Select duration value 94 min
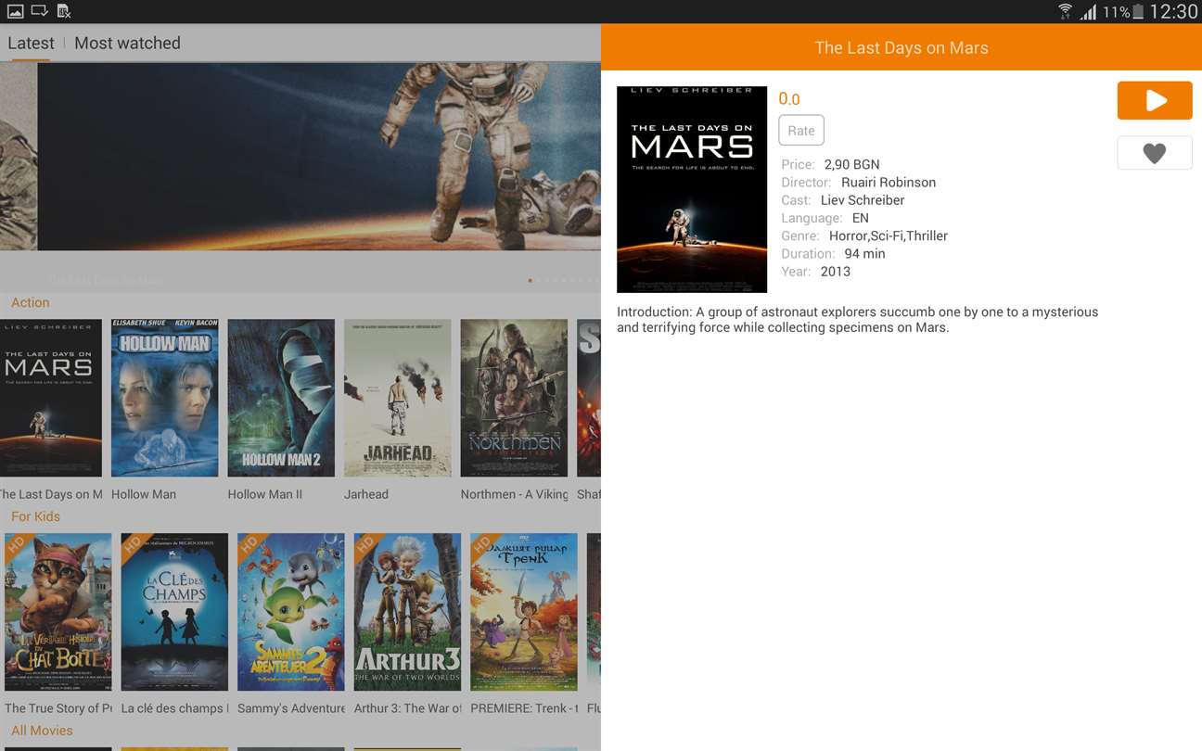1202x751 pixels. (x=864, y=254)
